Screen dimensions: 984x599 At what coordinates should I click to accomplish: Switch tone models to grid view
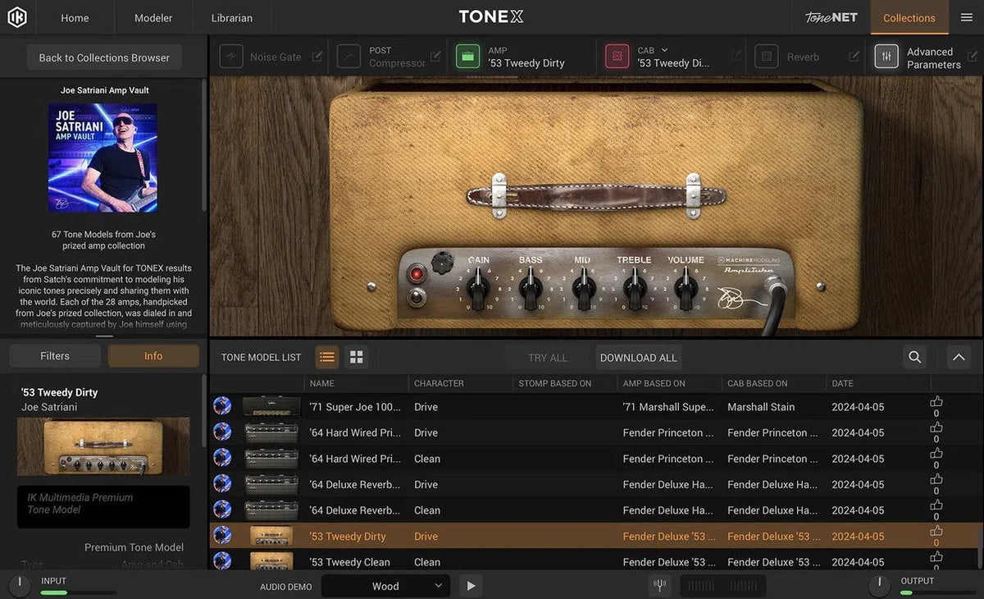pos(356,356)
